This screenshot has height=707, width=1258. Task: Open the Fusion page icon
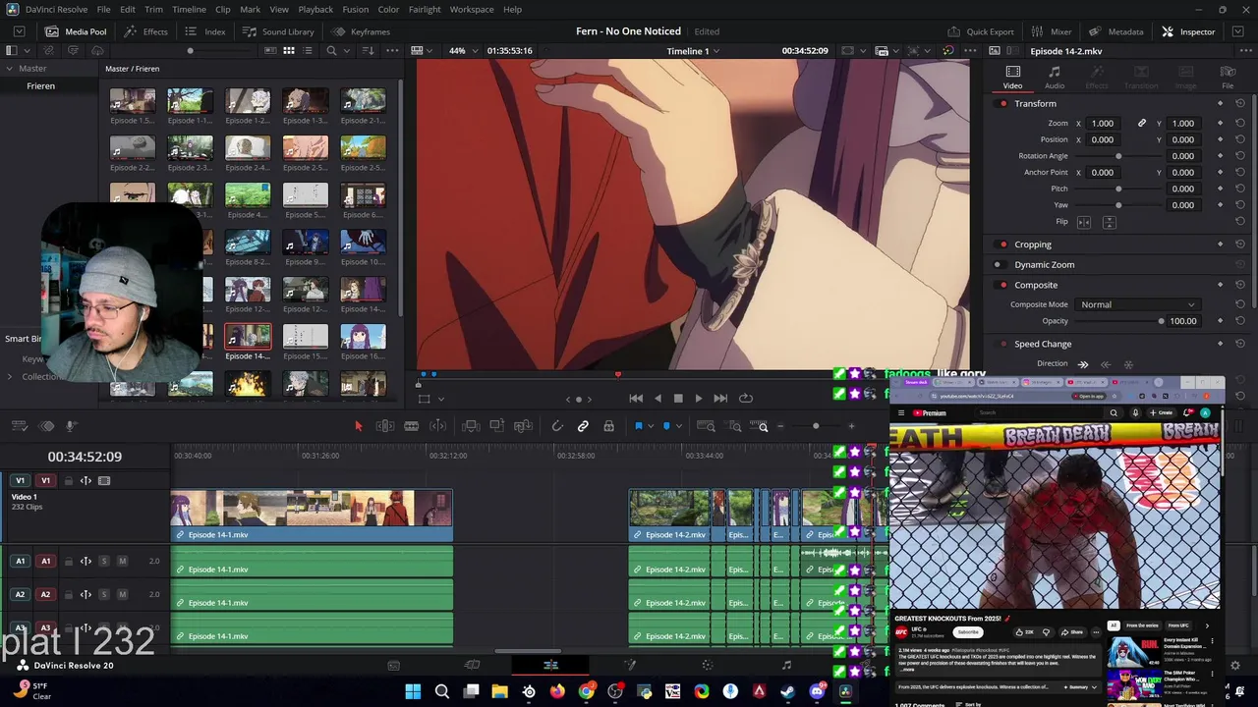point(630,665)
